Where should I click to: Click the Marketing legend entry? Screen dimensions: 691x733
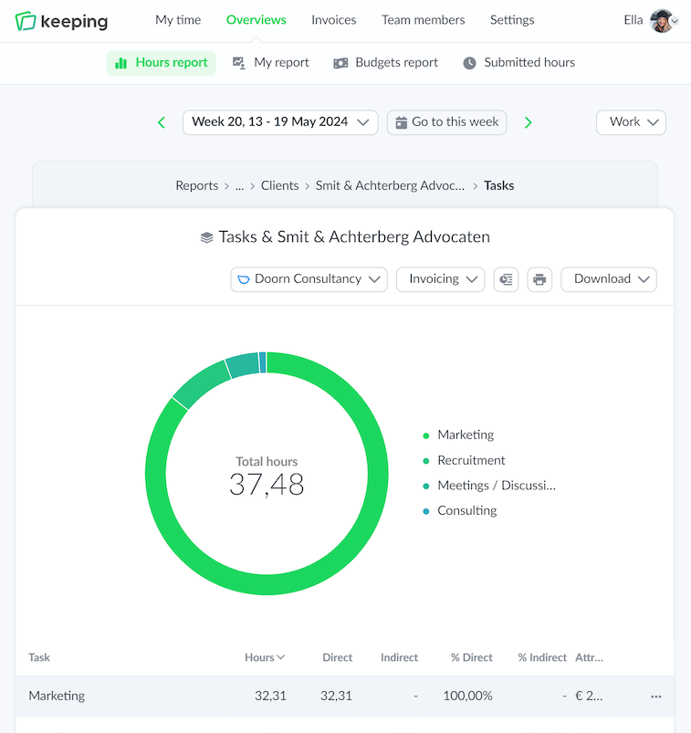(458, 435)
